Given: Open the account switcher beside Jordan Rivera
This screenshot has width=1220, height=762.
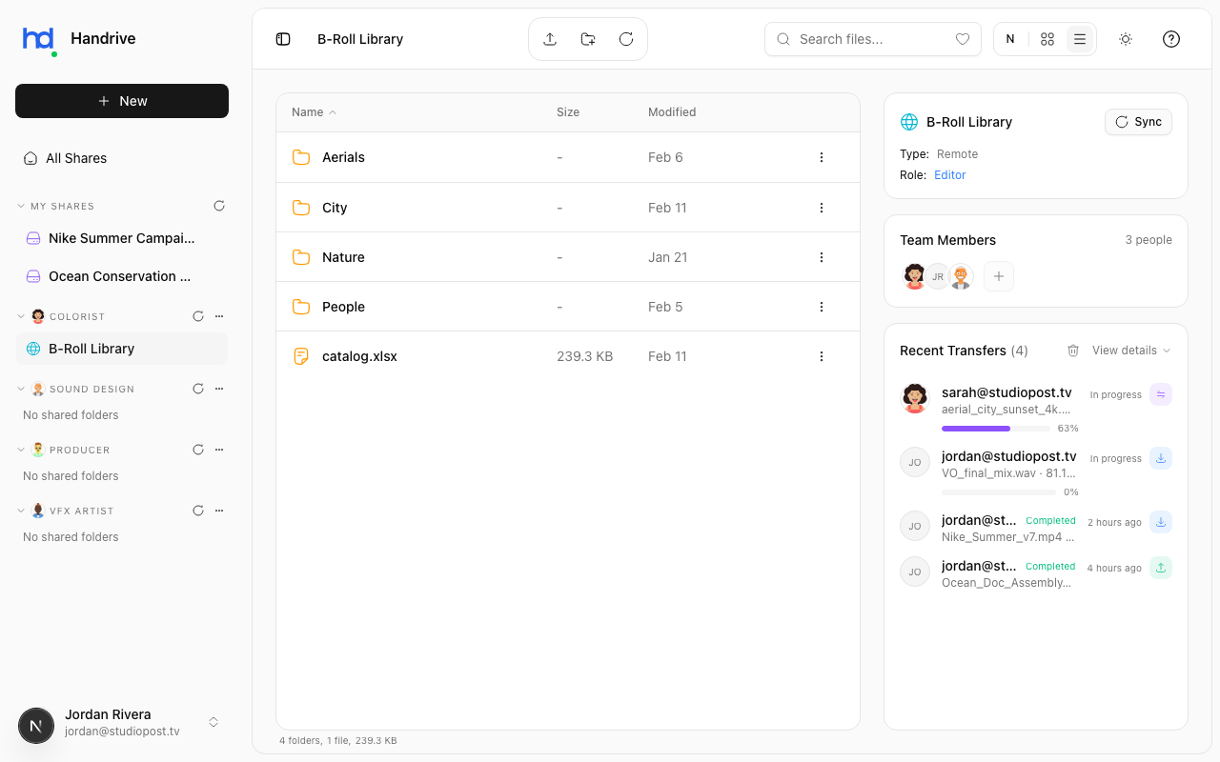Looking at the screenshot, I should pyautogui.click(x=213, y=722).
